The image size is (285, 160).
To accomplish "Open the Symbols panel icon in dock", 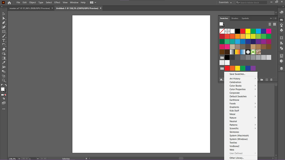I will pos(282,30).
